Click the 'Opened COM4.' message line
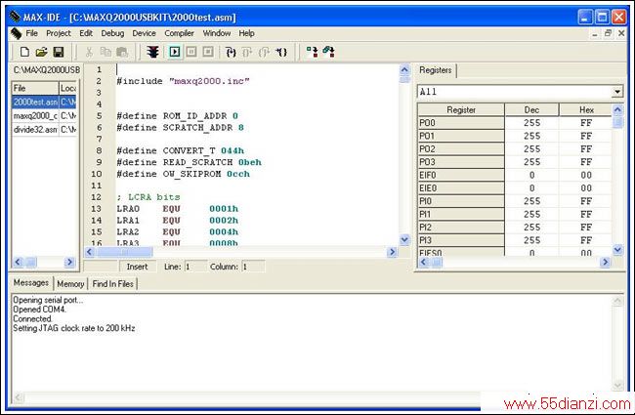Viewport: 635px width, 415px height. point(39,310)
